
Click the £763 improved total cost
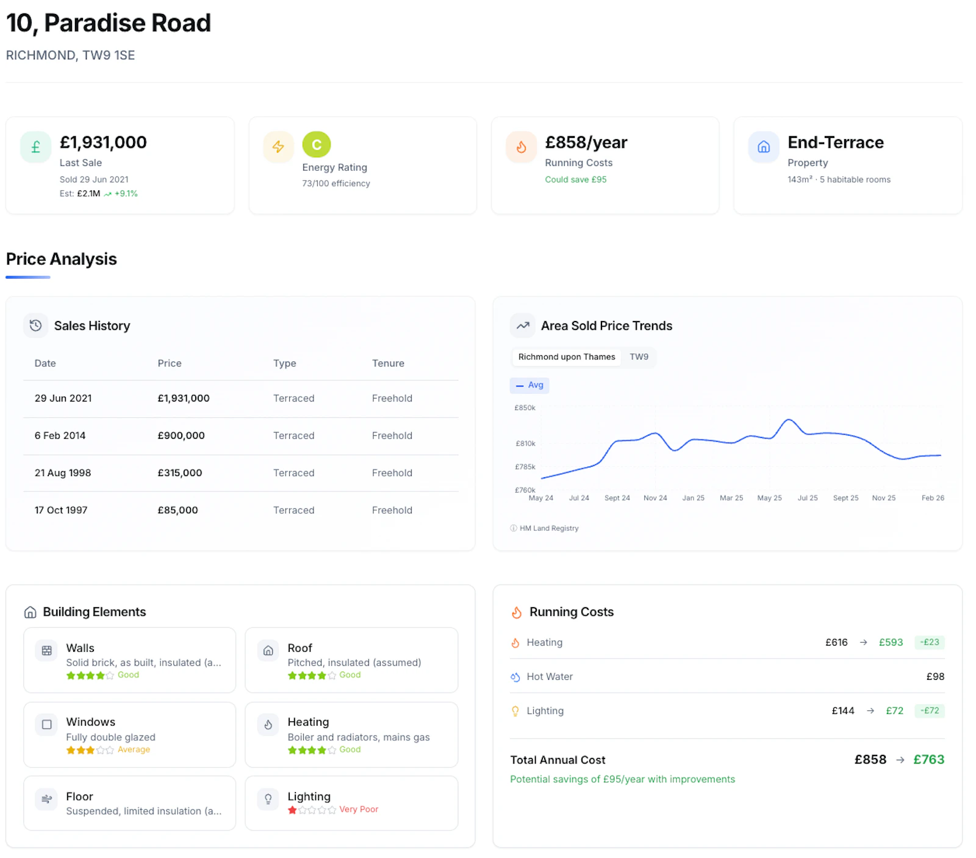click(928, 760)
